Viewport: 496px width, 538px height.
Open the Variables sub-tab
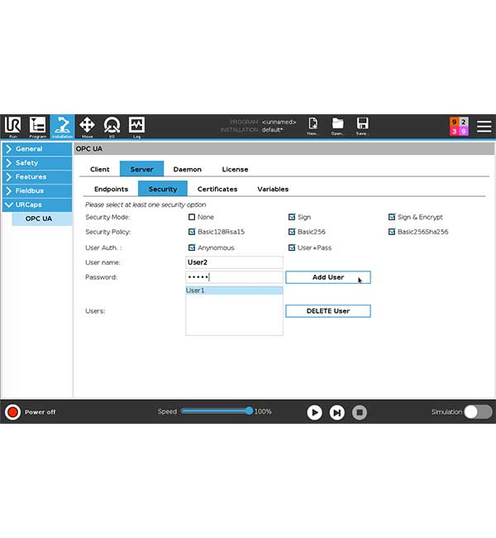point(273,189)
